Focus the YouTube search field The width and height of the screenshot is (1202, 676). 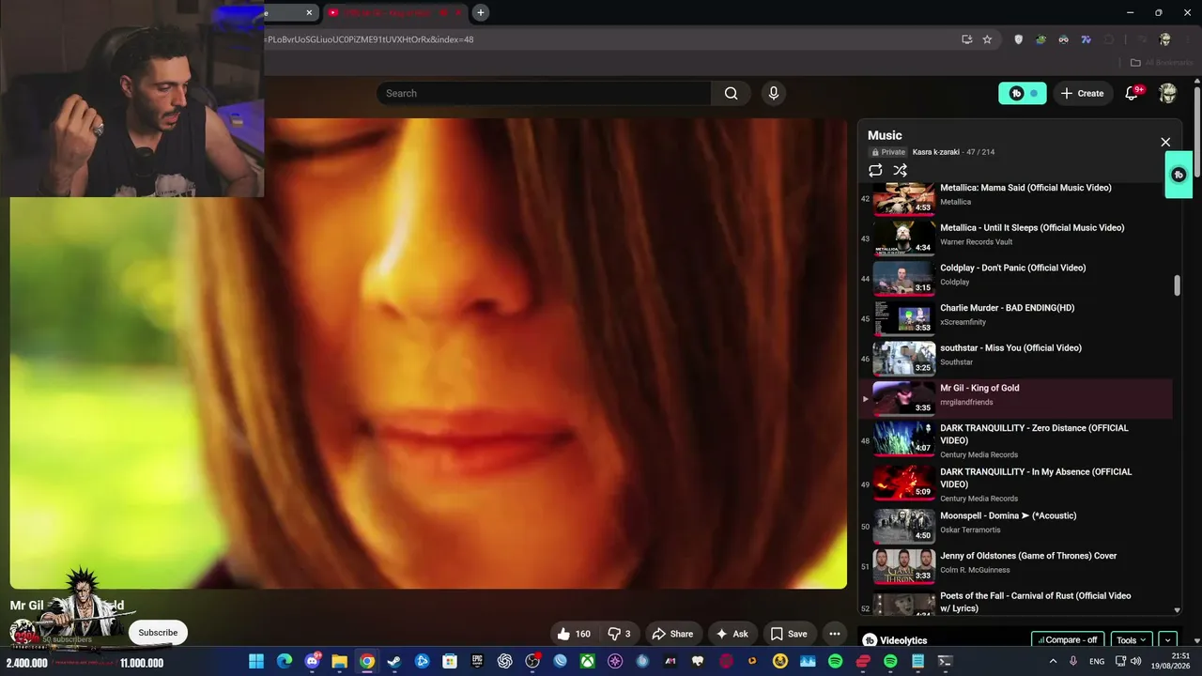544,93
